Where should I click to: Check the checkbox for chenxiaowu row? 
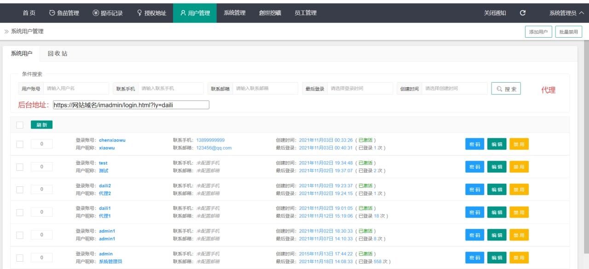pyautogui.click(x=20, y=144)
